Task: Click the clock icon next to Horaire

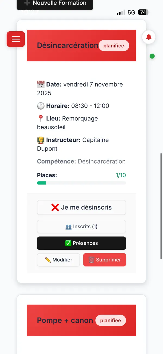Action: point(40,106)
